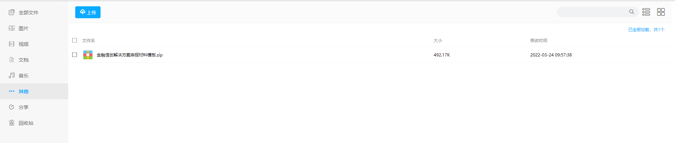Click the search magnifier icon
Screen dimensions: 675x143
631,12
